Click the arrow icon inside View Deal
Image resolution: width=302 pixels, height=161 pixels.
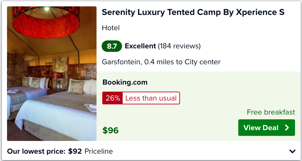287,128
